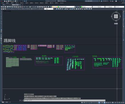Select the Erase tool in right modify toolbar

point(123,11)
